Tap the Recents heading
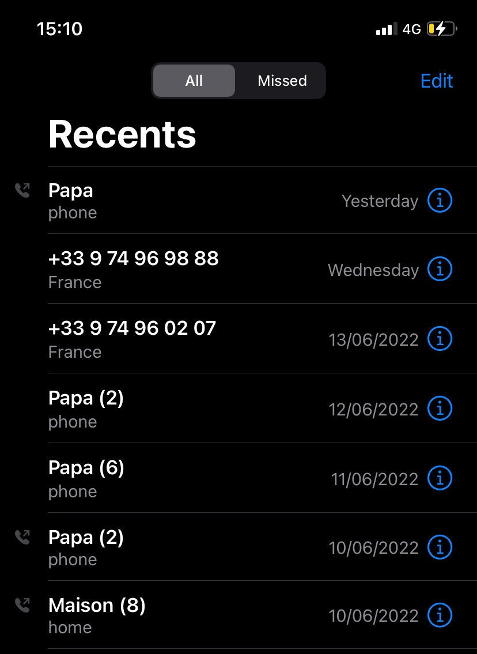Viewport: 477px width, 654px height. click(x=122, y=134)
